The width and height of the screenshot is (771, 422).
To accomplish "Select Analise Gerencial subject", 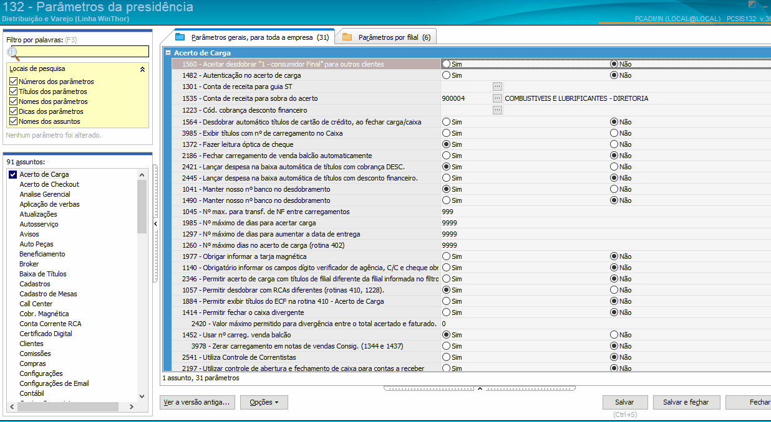I will (x=45, y=194).
